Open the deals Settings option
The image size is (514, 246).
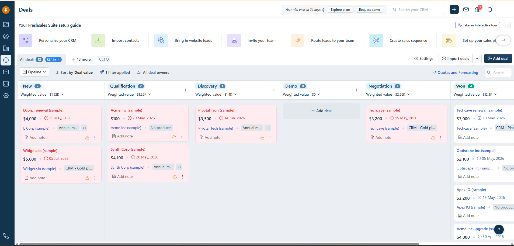point(424,58)
